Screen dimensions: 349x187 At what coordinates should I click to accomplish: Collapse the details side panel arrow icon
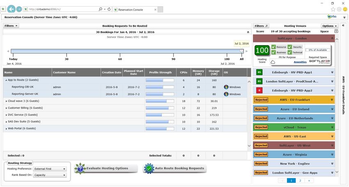click(x=343, y=25)
